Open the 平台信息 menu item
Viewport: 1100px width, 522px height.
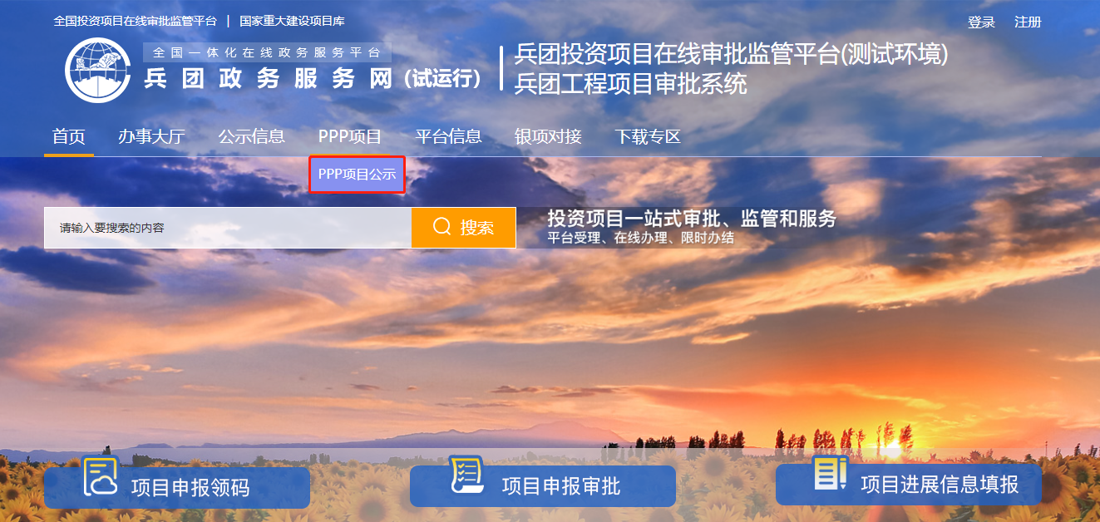pyautogui.click(x=449, y=137)
